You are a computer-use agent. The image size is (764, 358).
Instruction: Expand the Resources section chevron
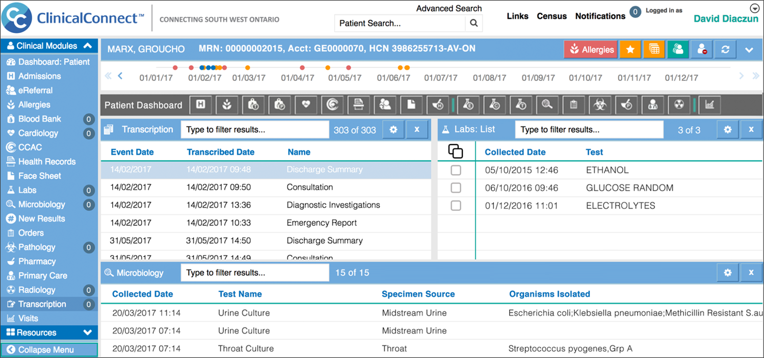coord(88,333)
